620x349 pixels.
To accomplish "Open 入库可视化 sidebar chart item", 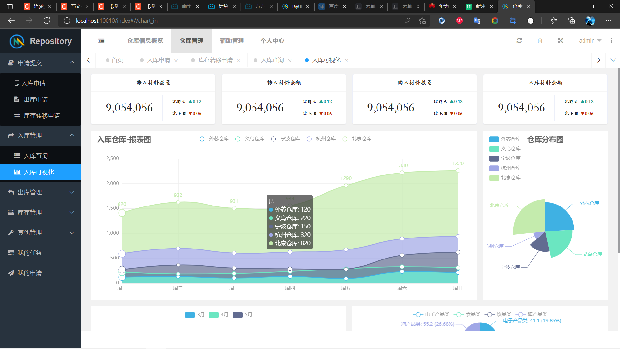I will tap(39, 172).
